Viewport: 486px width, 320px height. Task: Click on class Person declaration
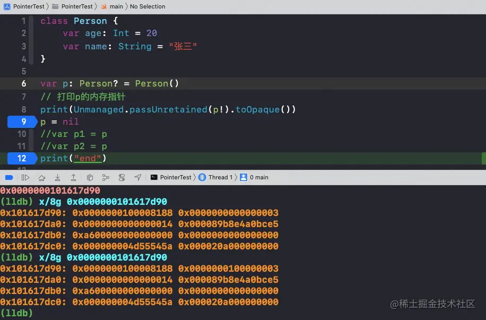point(79,21)
